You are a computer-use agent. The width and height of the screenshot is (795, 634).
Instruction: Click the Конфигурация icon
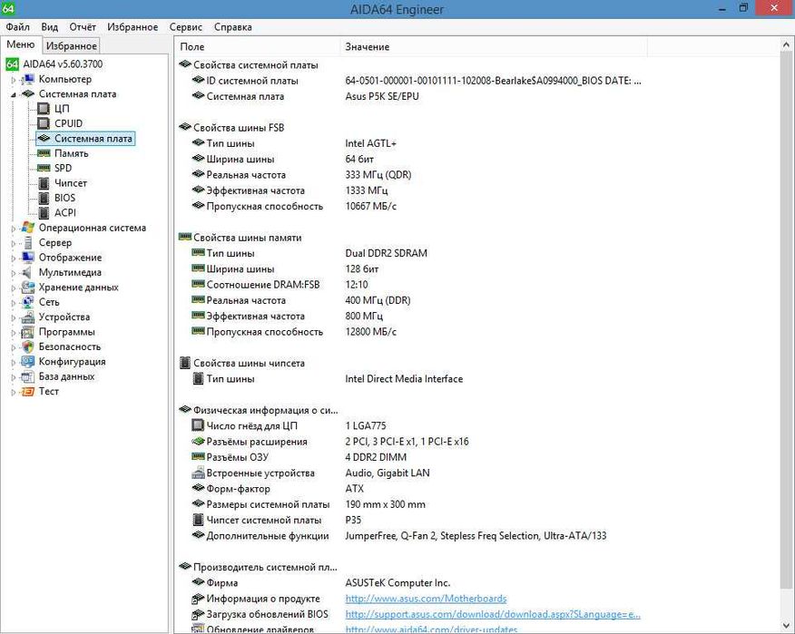[28, 361]
